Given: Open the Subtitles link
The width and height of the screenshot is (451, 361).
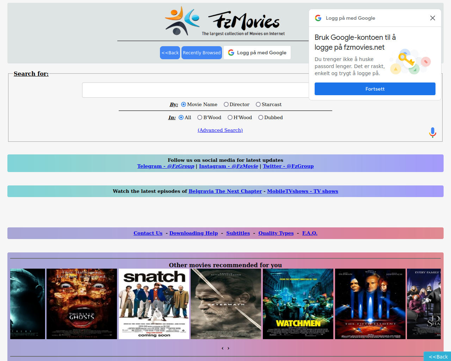Looking at the screenshot, I should [238, 233].
